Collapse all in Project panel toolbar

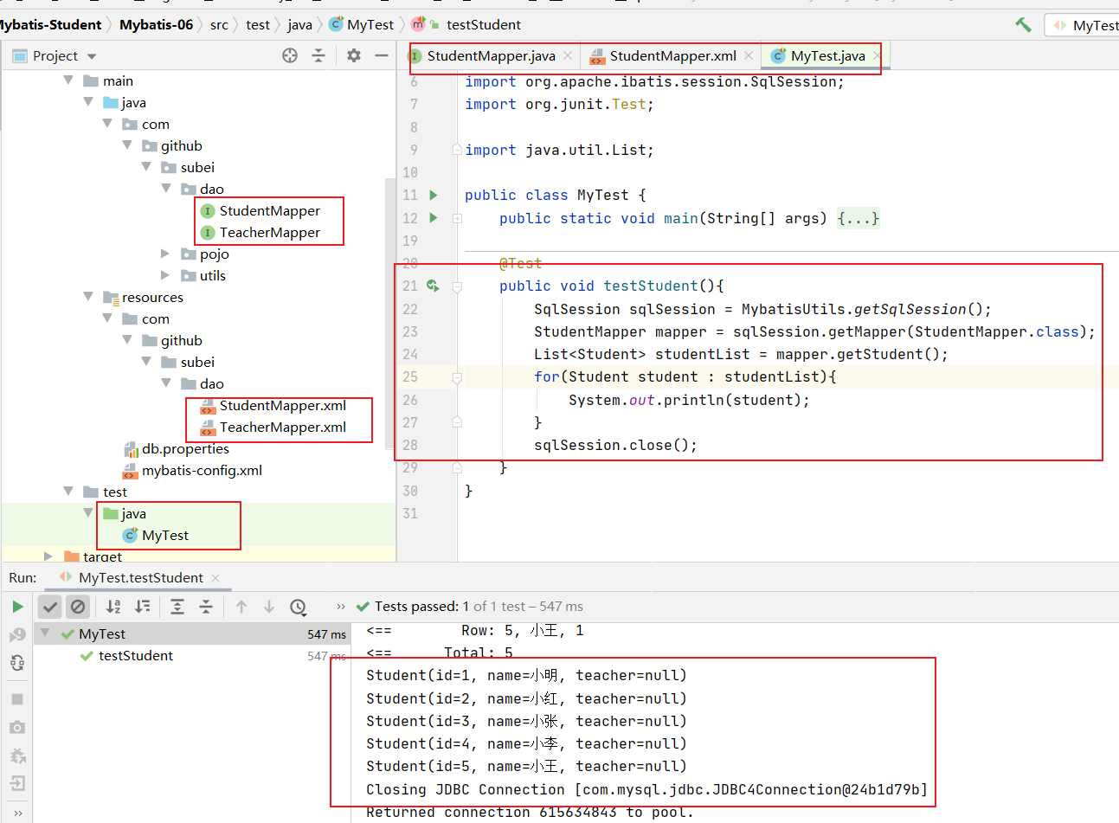318,56
